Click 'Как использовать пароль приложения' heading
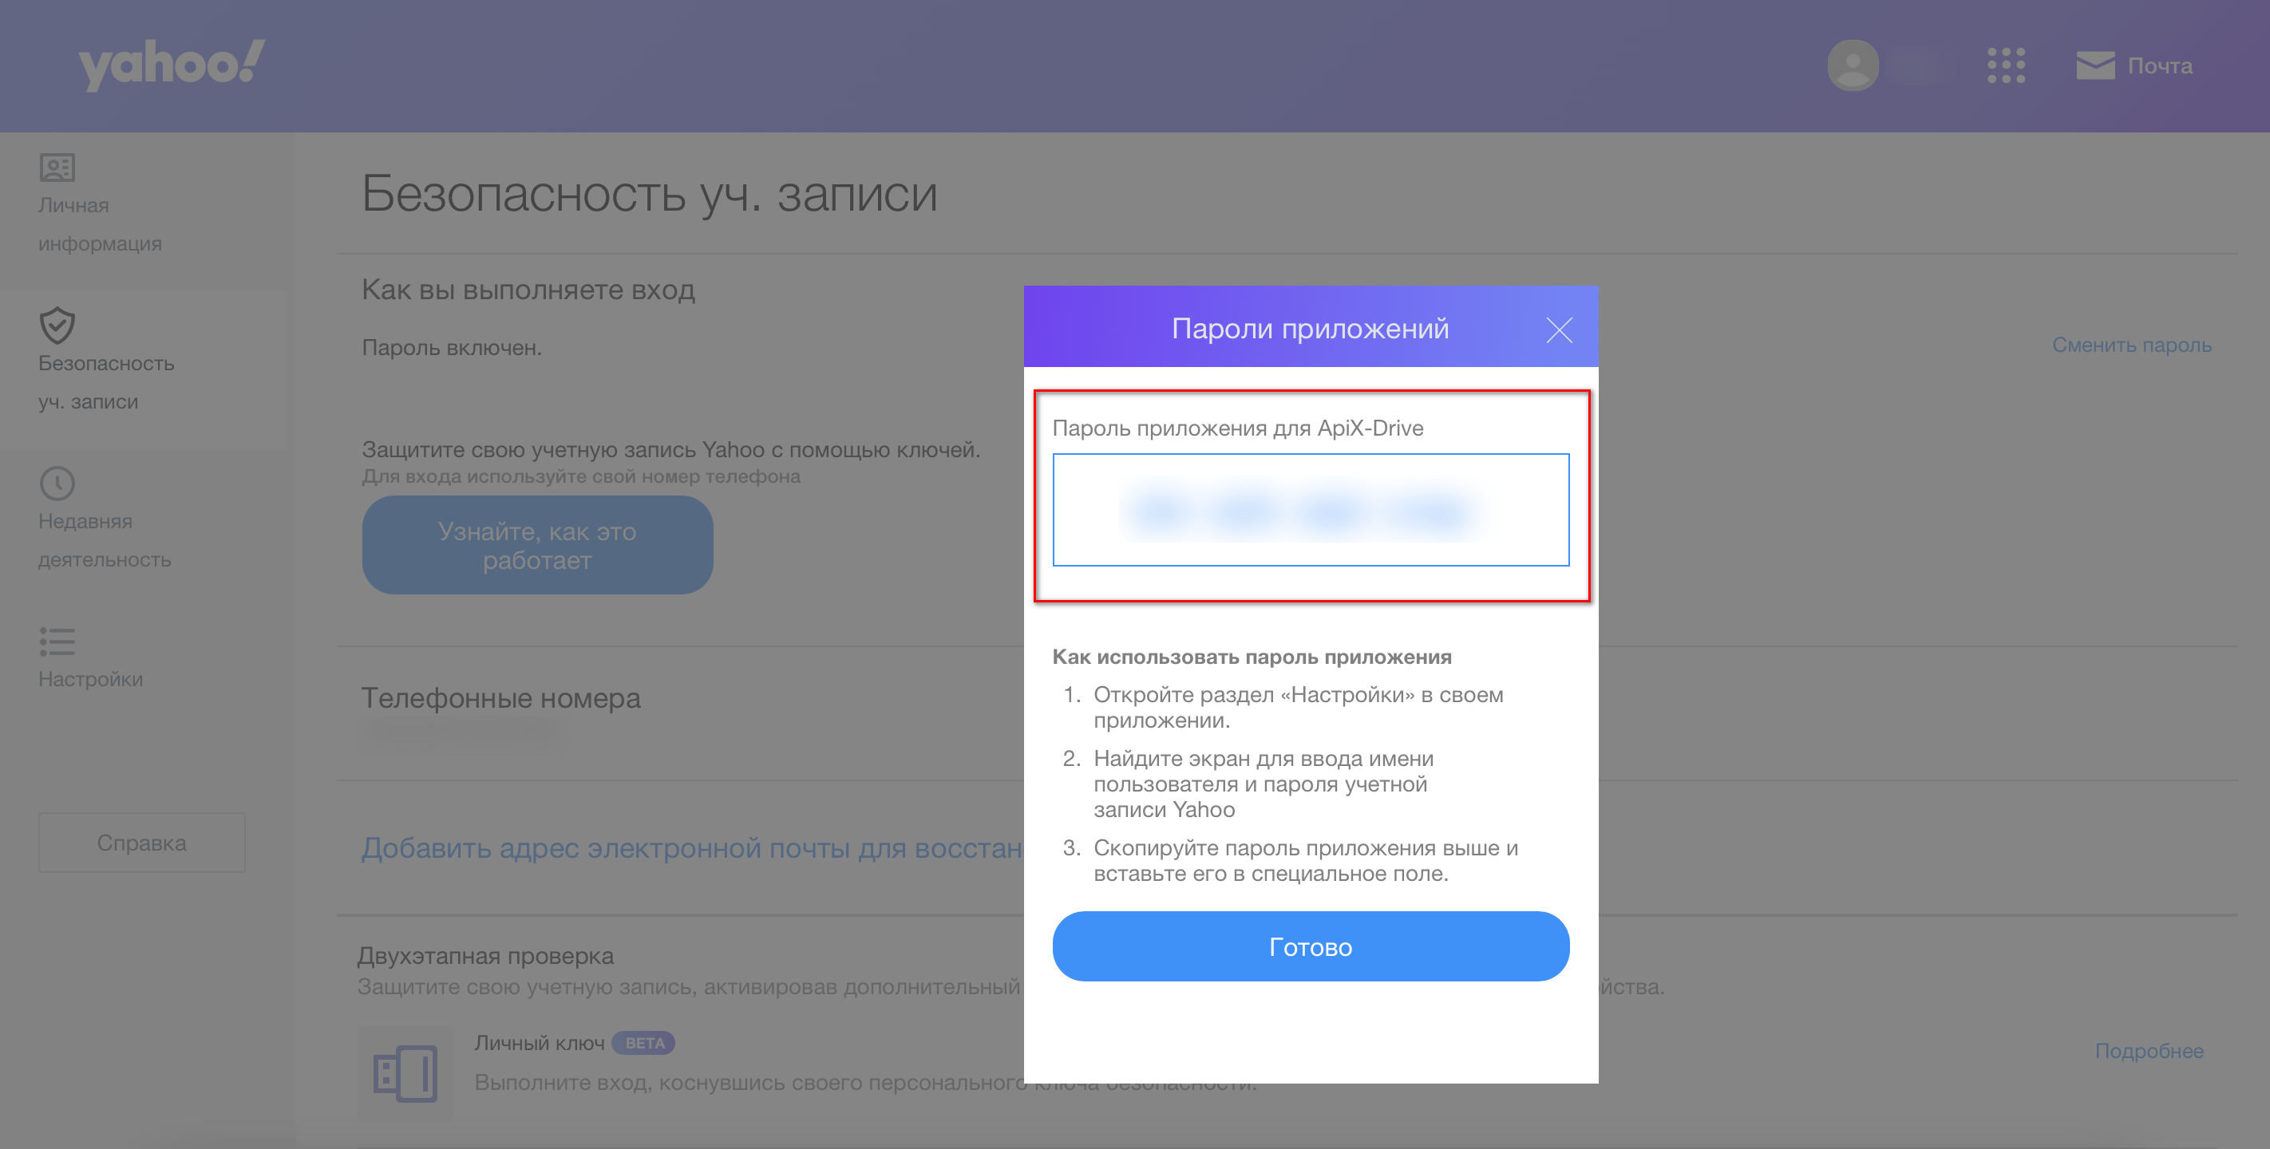The width and height of the screenshot is (2270, 1149). point(1252,657)
